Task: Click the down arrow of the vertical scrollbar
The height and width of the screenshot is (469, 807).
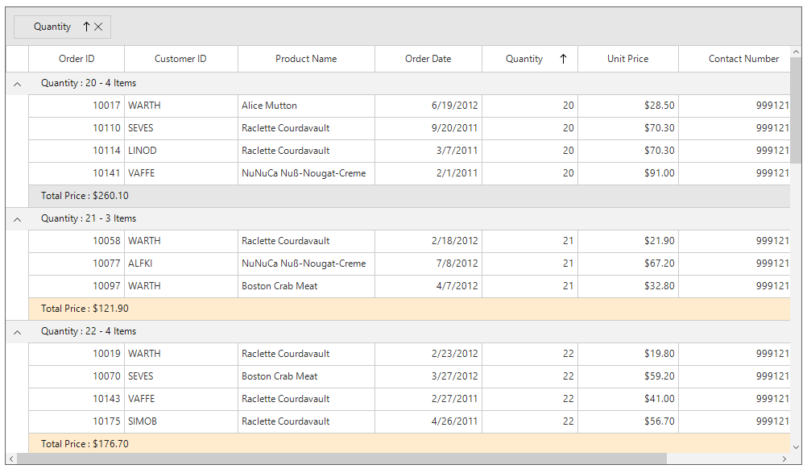Action: pyautogui.click(x=796, y=448)
